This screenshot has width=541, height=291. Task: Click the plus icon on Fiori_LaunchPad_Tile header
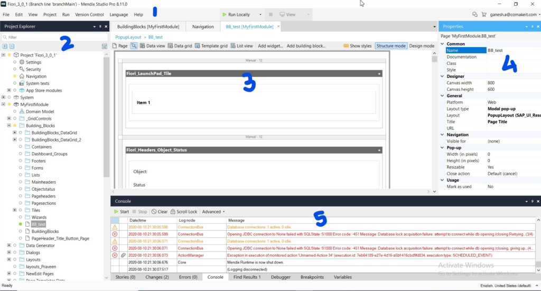379,73
